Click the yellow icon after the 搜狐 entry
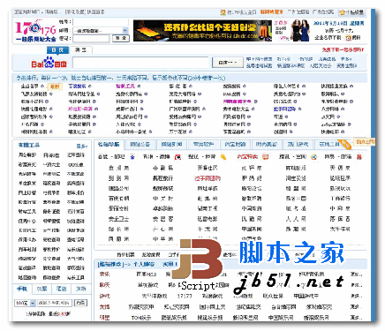385x331 pixels. (x=223, y=157)
